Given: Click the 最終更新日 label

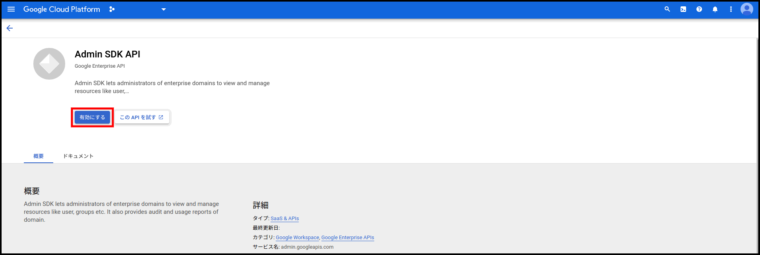Looking at the screenshot, I should coord(266,228).
